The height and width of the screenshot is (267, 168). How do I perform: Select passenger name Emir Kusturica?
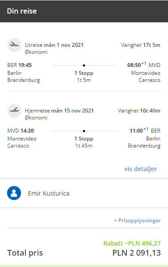[x=49, y=193]
